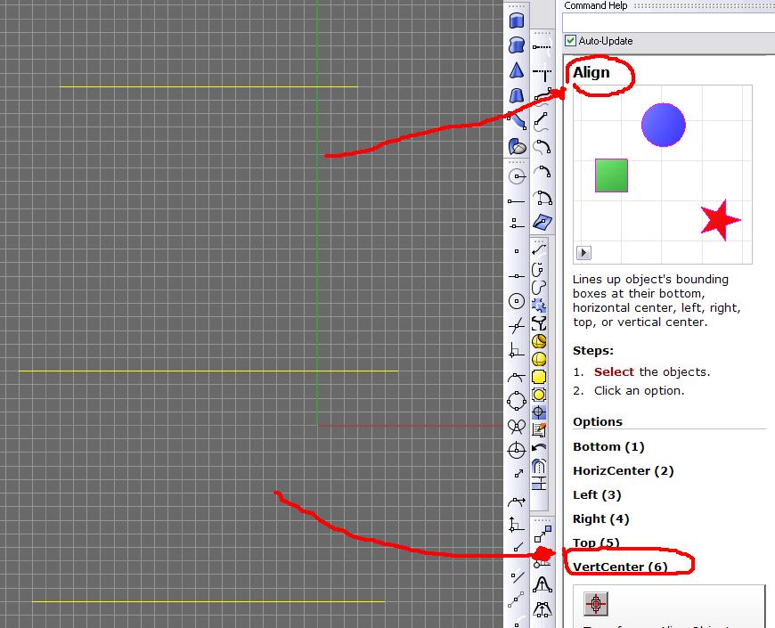The width and height of the screenshot is (775, 628).
Task: Click the highlighted crosshair align icon
Action: (x=539, y=412)
